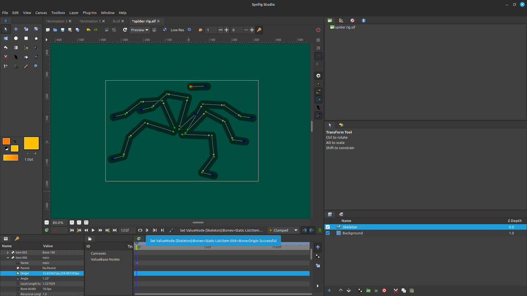This screenshot has width=527, height=296.
Task: Click the Redo arrow in toolbar
Action: (95, 30)
